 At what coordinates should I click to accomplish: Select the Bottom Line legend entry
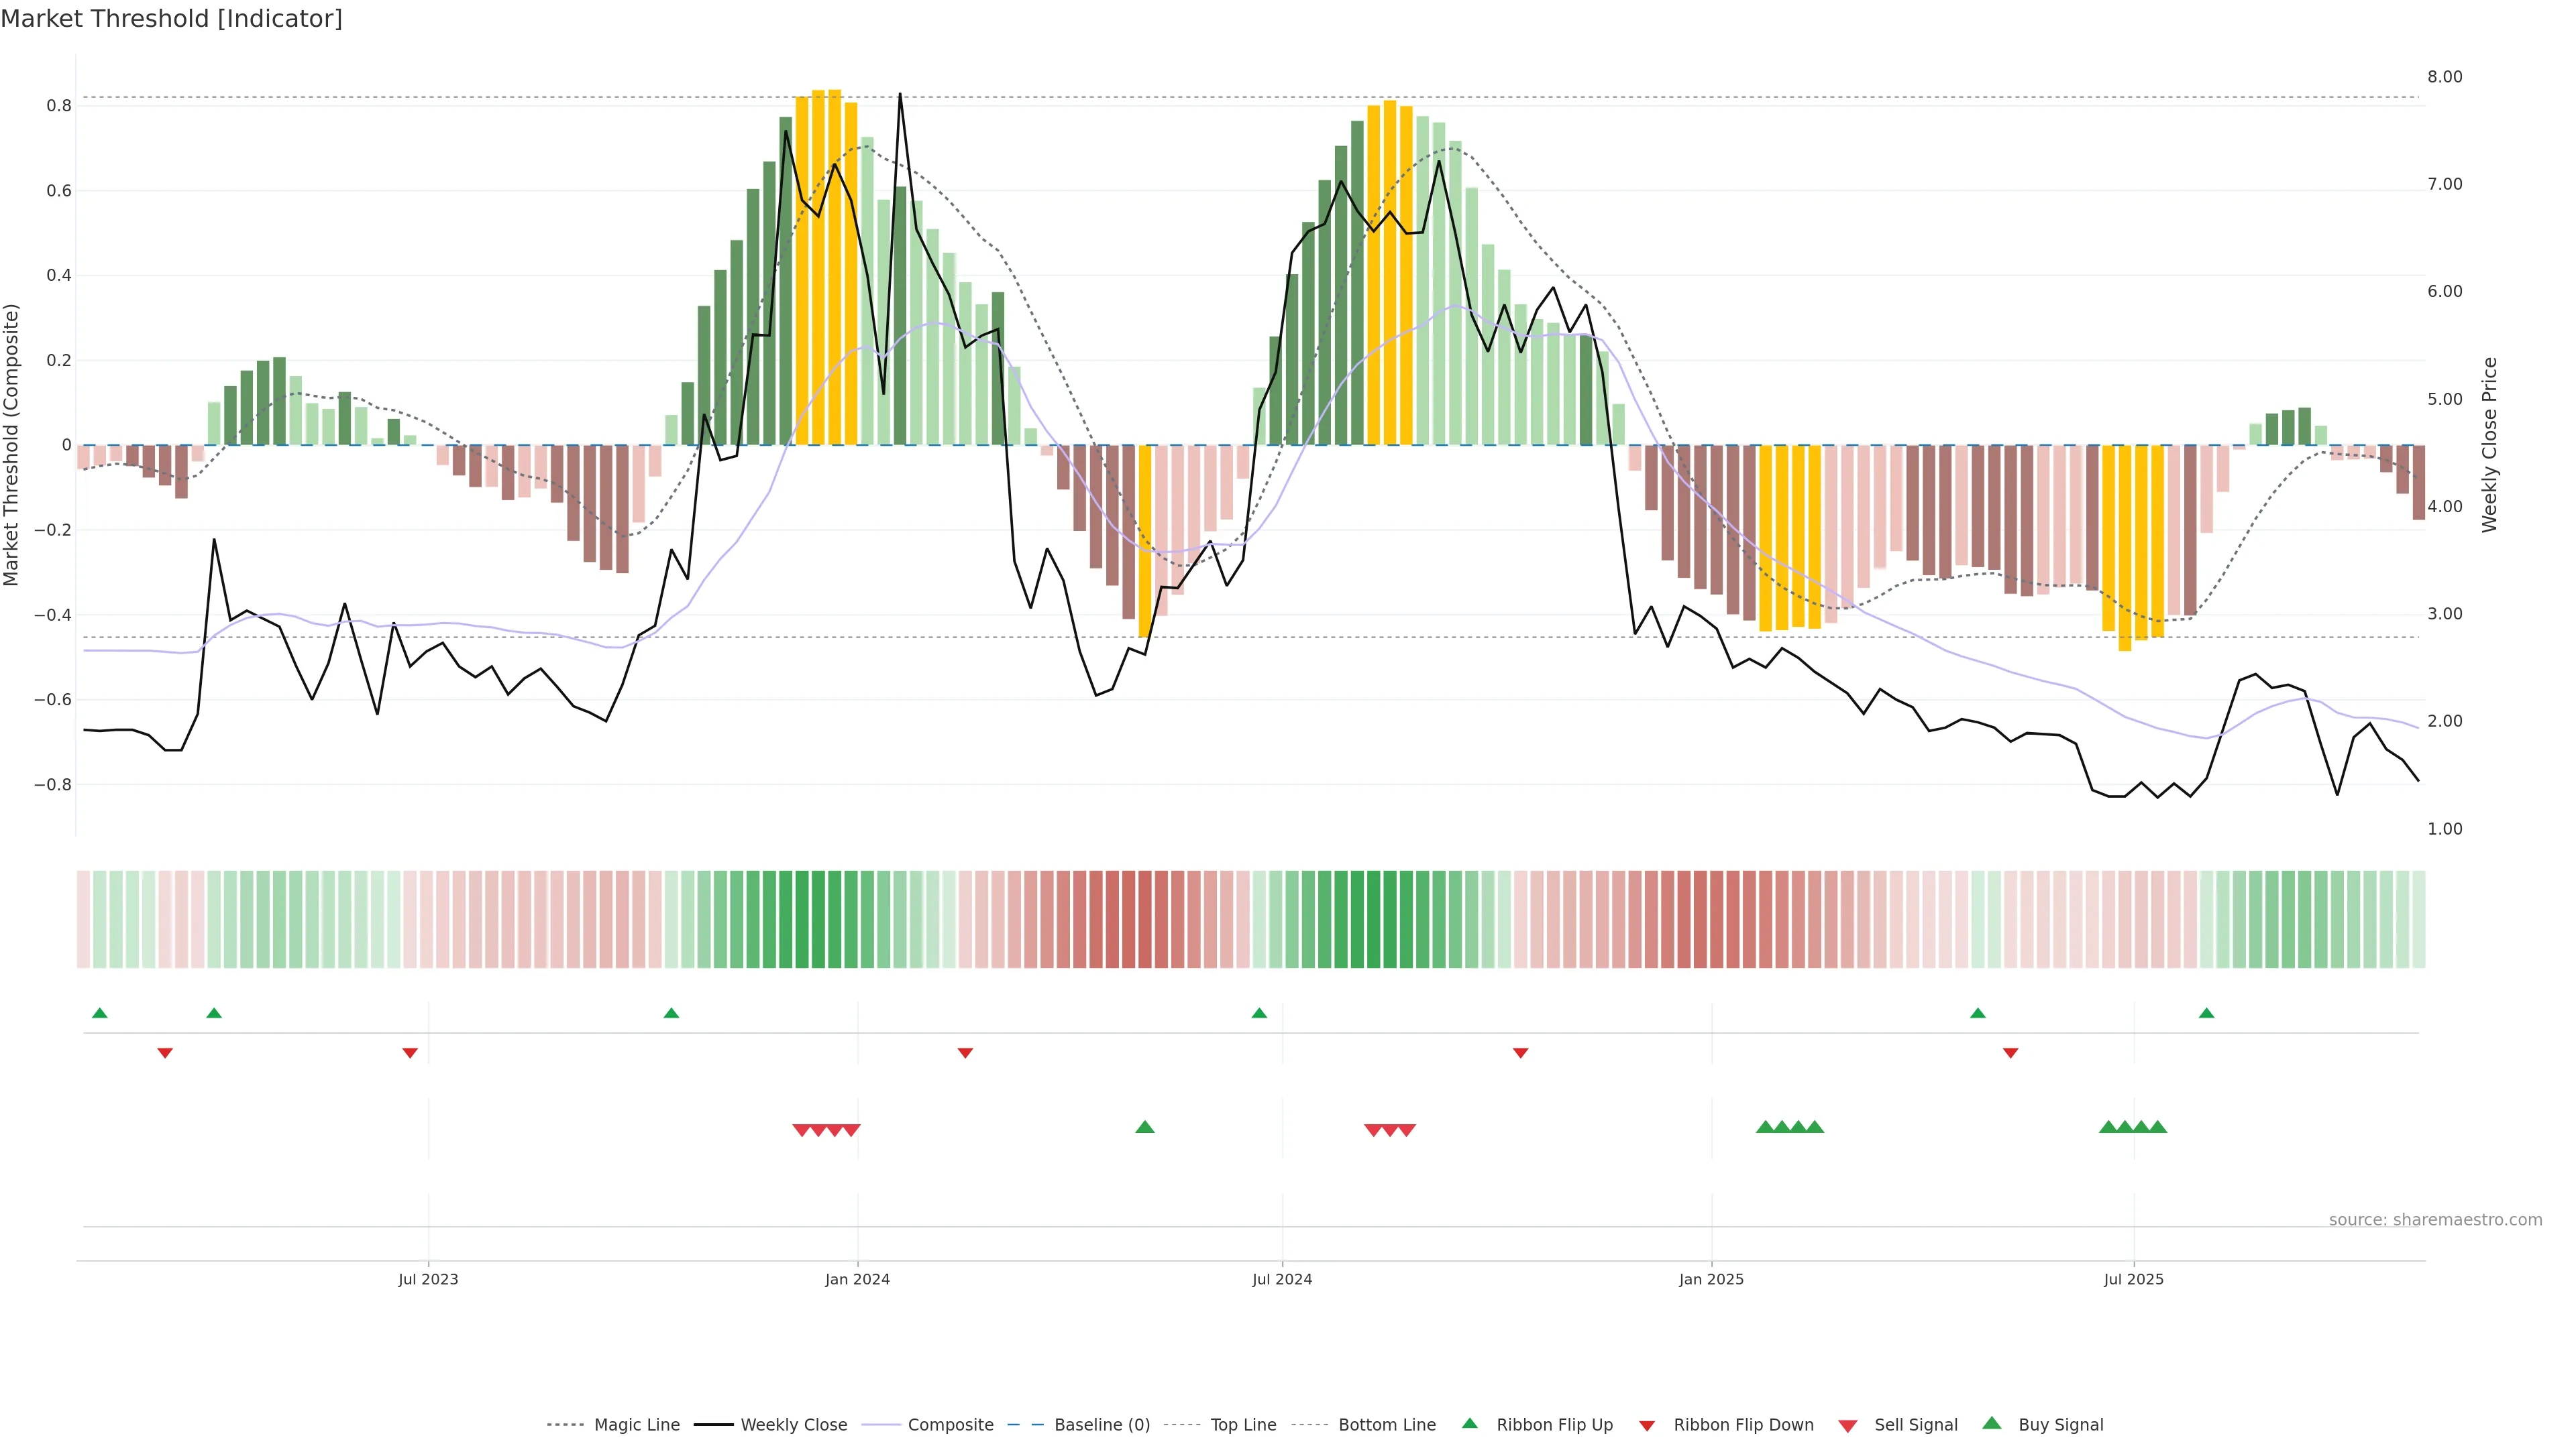click(1386, 1424)
